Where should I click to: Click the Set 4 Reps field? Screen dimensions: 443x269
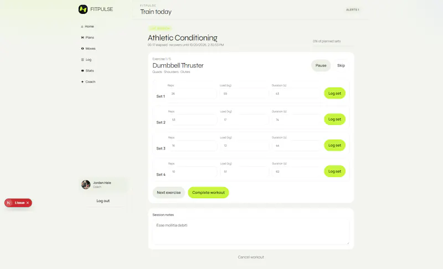pos(193,172)
